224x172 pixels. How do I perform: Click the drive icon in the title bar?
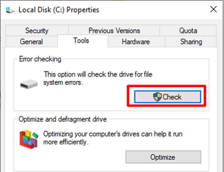click(10, 10)
